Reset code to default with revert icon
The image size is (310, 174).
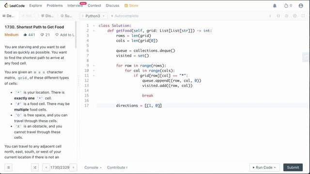click(x=286, y=16)
